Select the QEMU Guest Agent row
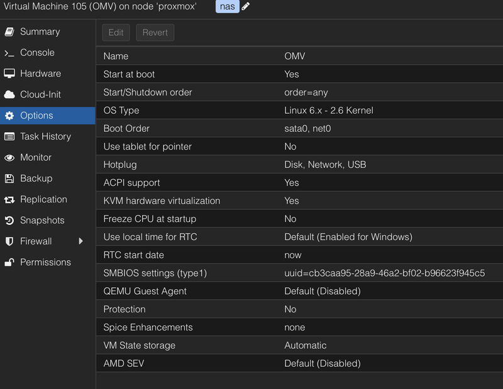Screen dimensions: 503x389 [x=299, y=291]
